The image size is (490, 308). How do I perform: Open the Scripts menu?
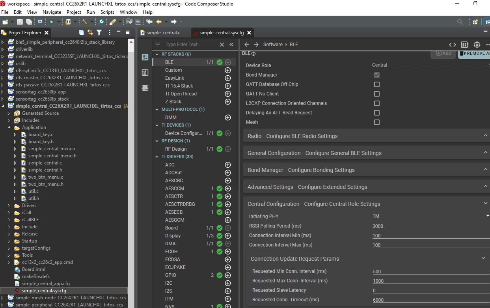107,12
